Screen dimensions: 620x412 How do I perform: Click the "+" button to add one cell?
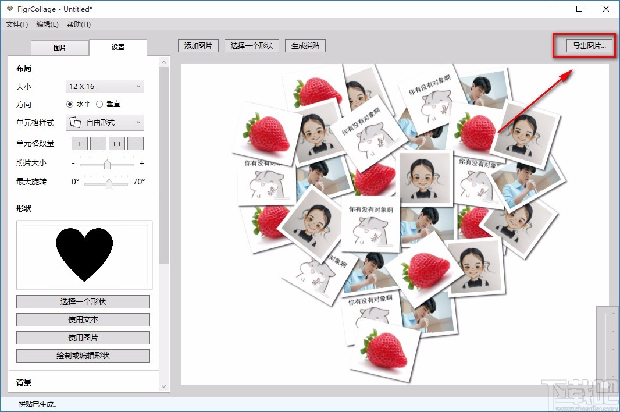pyautogui.click(x=79, y=143)
